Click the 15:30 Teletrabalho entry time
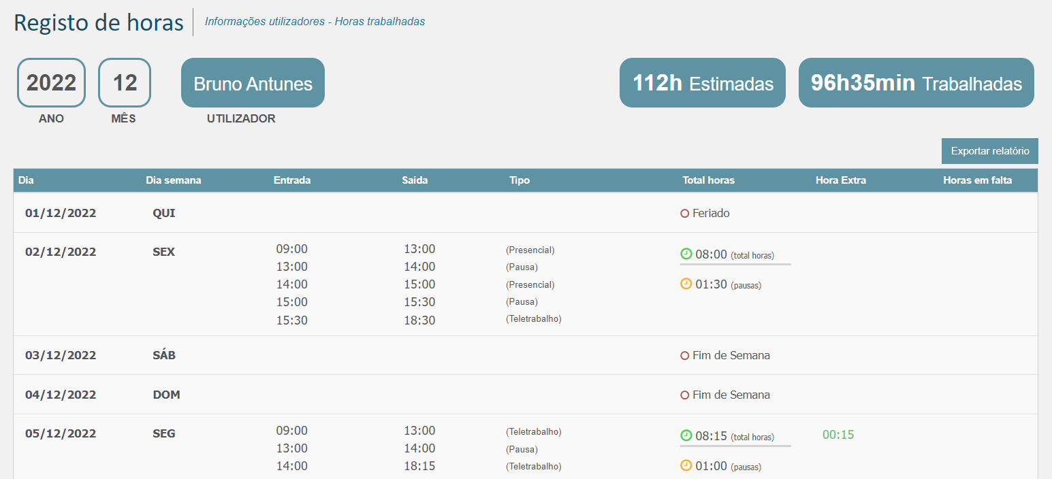1052x479 pixels. (x=291, y=320)
